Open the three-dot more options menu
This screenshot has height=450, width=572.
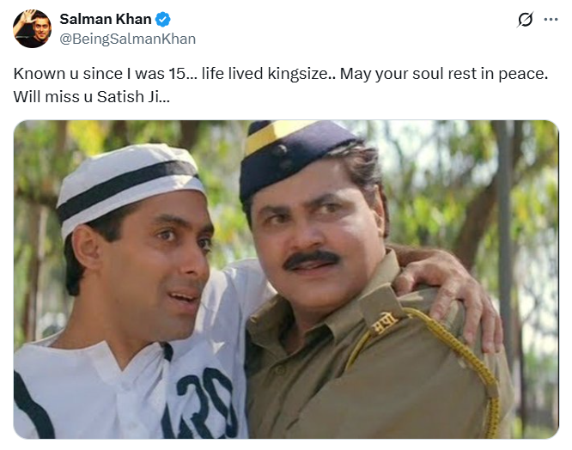coord(551,20)
